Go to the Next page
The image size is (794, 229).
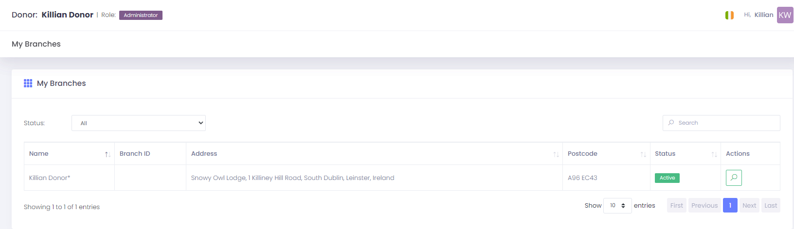749,205
